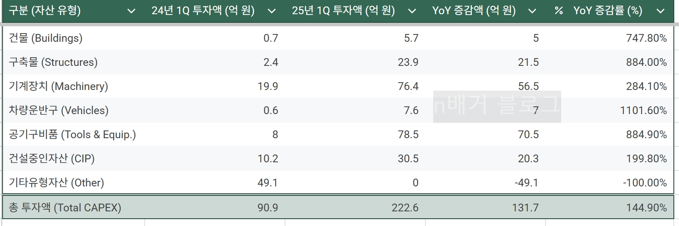Viewport: 679px width, 226px height.
Task: Select the YoY 증감률 (%) header text
Action: coord(608,11)
